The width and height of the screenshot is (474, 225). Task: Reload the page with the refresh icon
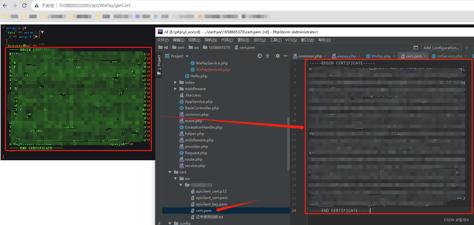click(24, 5)
